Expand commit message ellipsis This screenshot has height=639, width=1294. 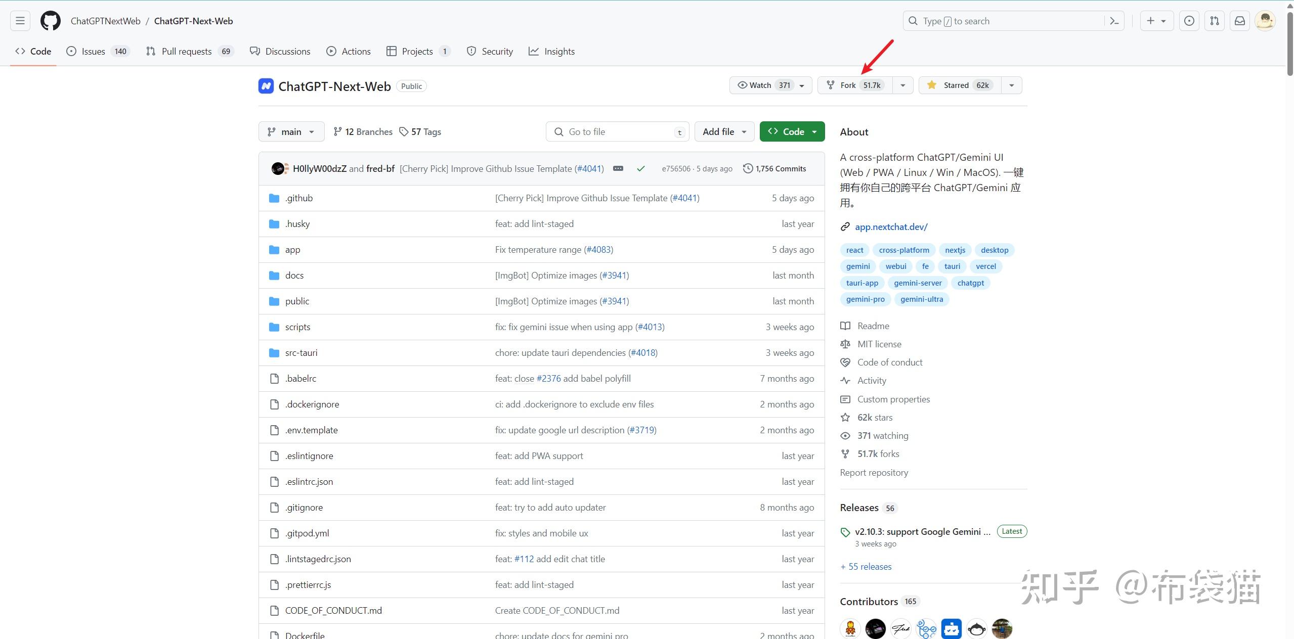click(x=618, y=169)
